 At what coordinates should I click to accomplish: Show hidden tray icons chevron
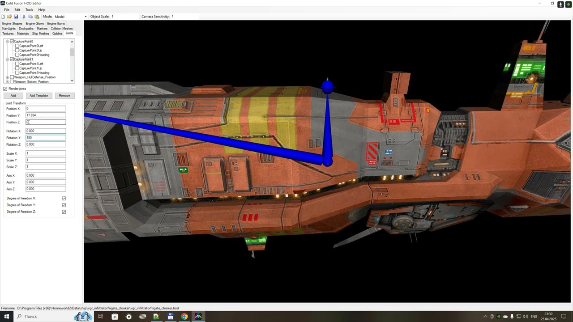(x=485, y=317)
